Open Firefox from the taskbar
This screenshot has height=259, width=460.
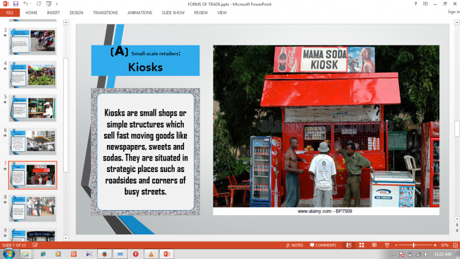pyautogui.click(x=105, y=254)
